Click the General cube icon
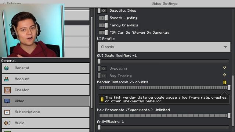This screenshot has height=132, width=235. tap(7, 68)
